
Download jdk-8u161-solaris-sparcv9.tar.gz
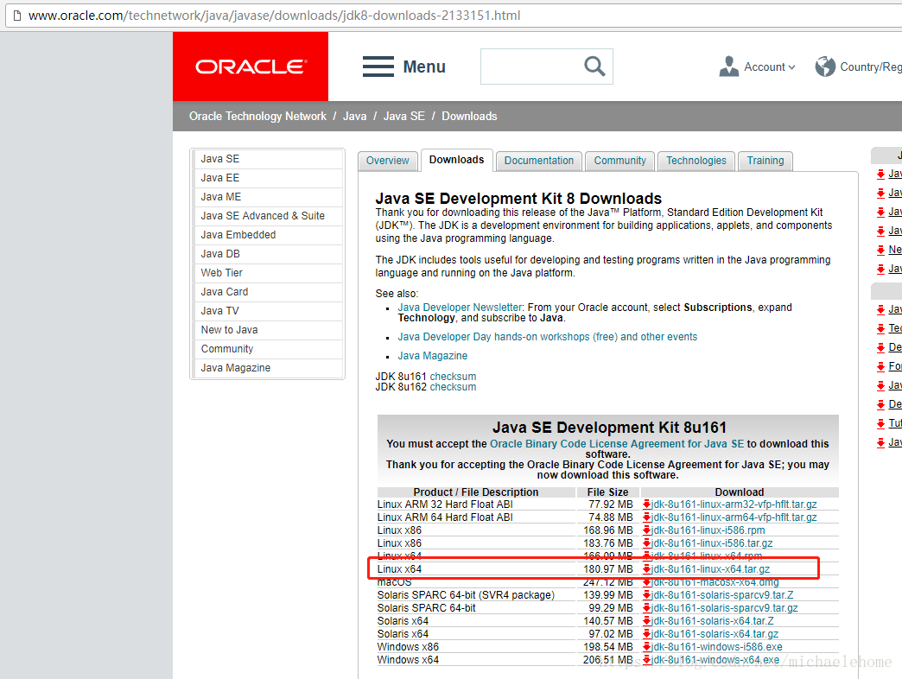point(725,607)
